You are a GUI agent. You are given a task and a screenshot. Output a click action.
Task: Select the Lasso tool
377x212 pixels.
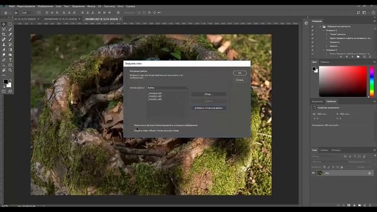4,29
